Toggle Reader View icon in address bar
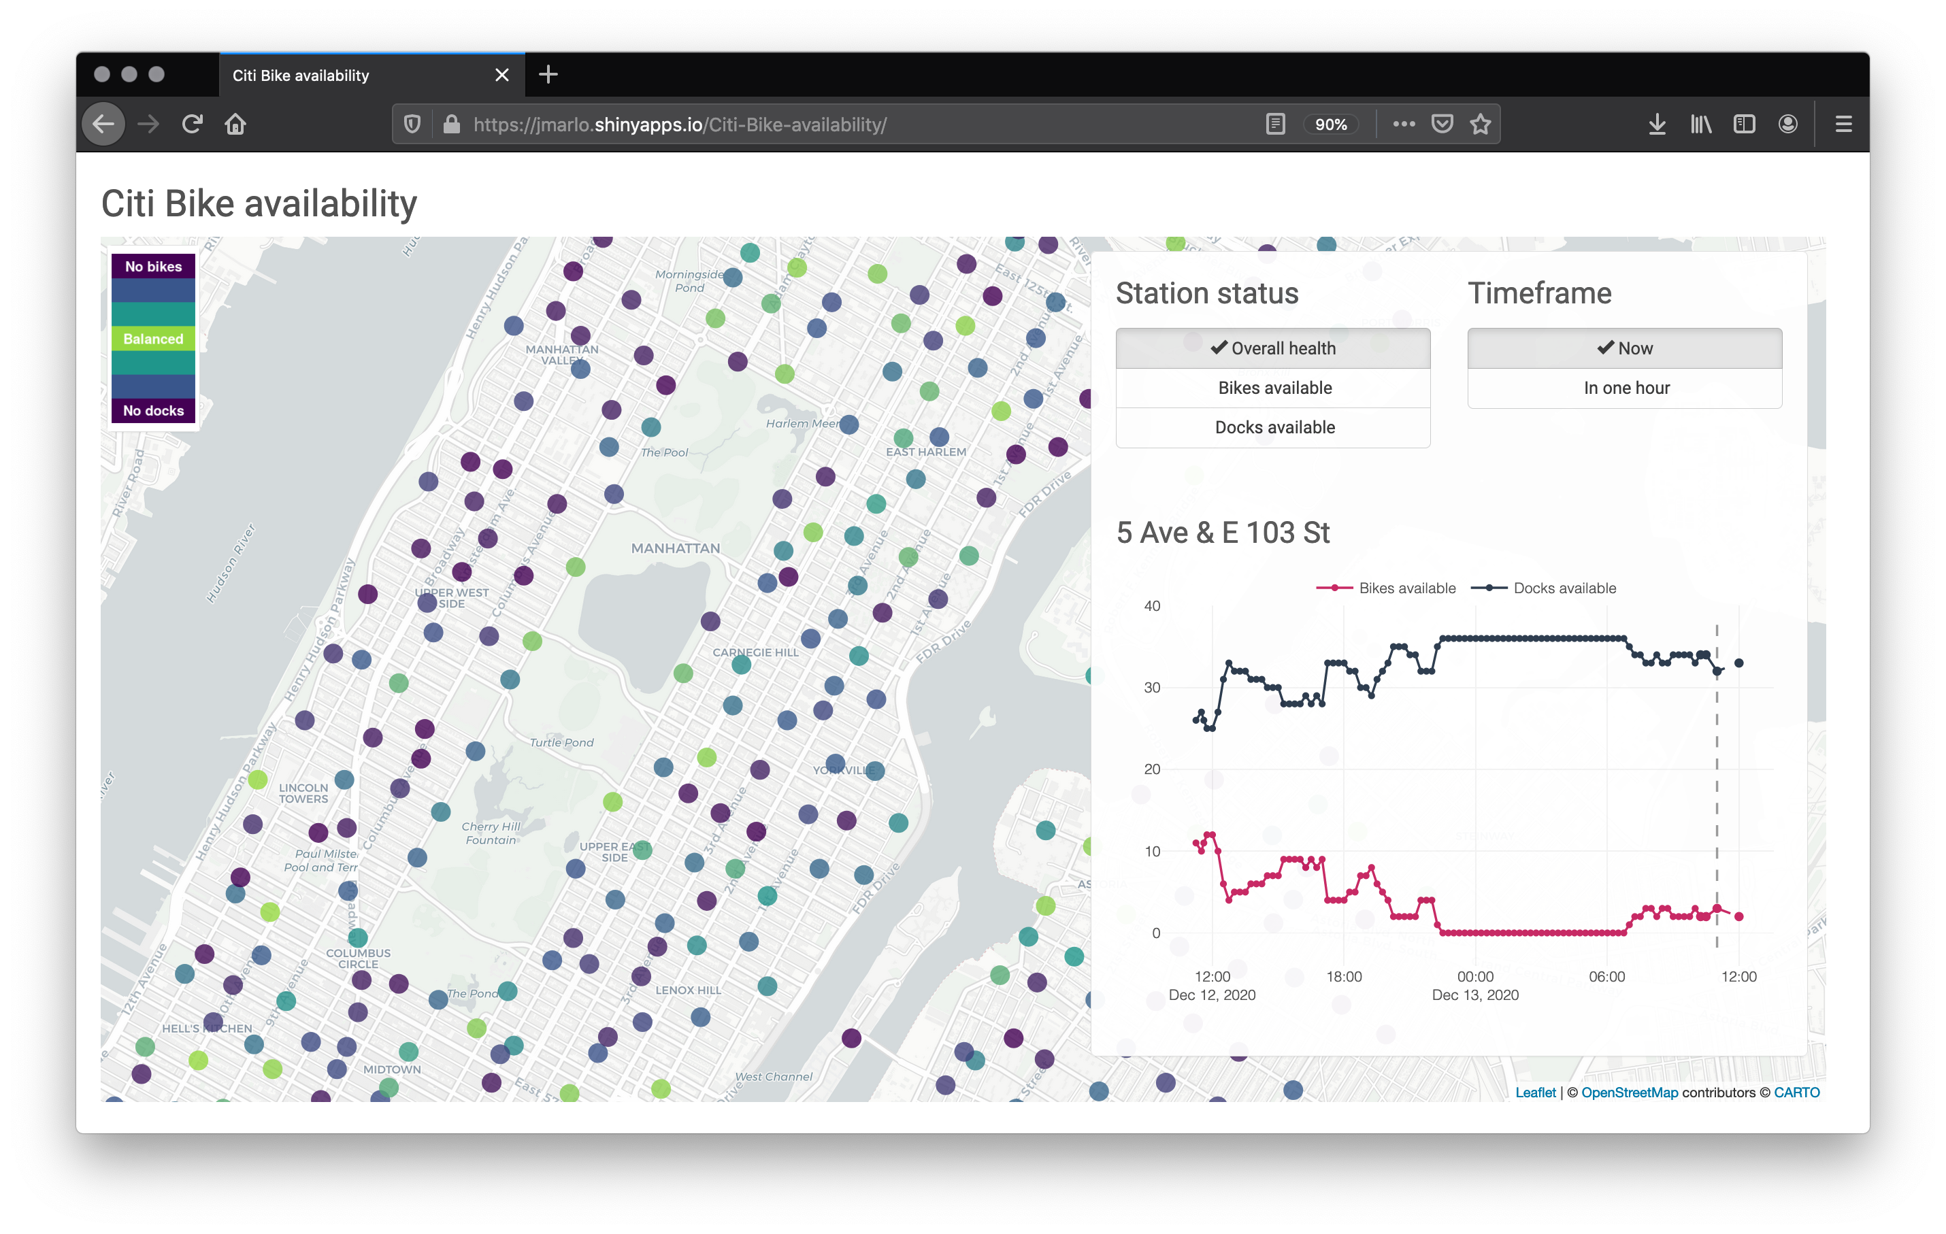This screenshot has height=1234, width=1946. click(x=1275, y=124)
